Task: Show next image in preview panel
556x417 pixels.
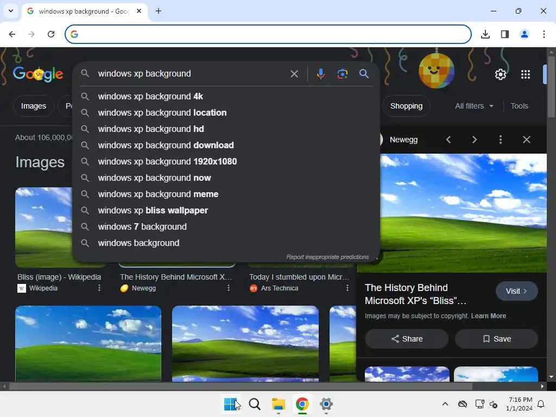Action: [475, 140]
